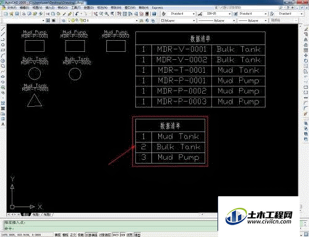Click the Plot (print) icon
Viewport: 309px width, 237px height.
[23, 14]
